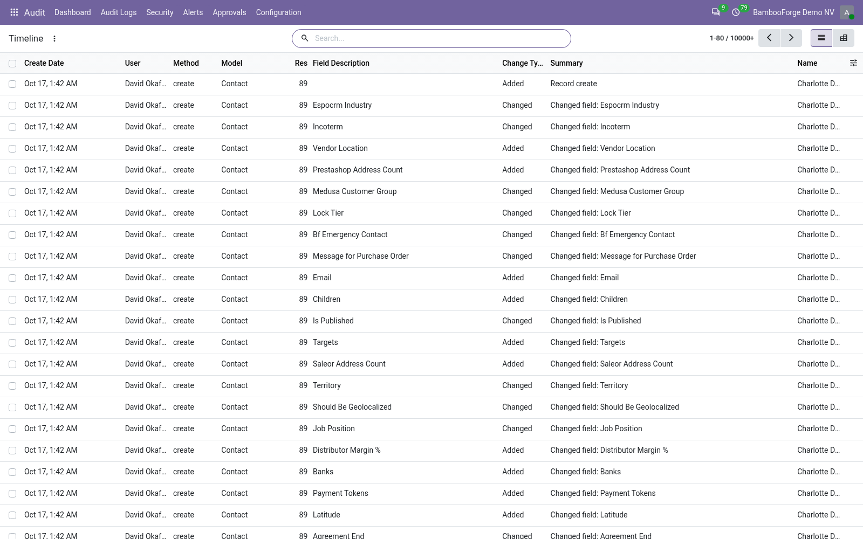This screenshot has width=863, height=539.
Task: Go to next page of records
Action: coord(791,38)
